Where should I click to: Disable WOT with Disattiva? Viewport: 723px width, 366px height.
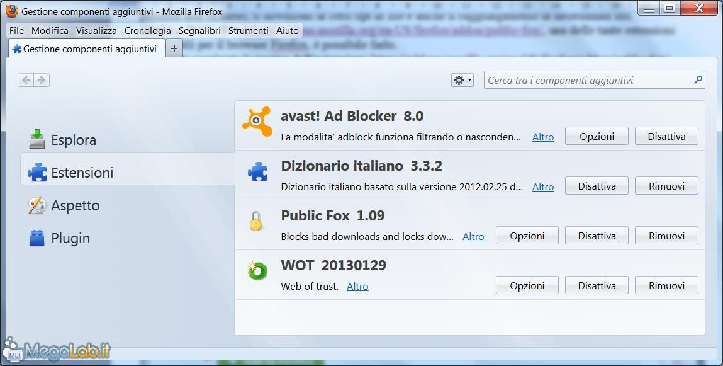point(597,286)
